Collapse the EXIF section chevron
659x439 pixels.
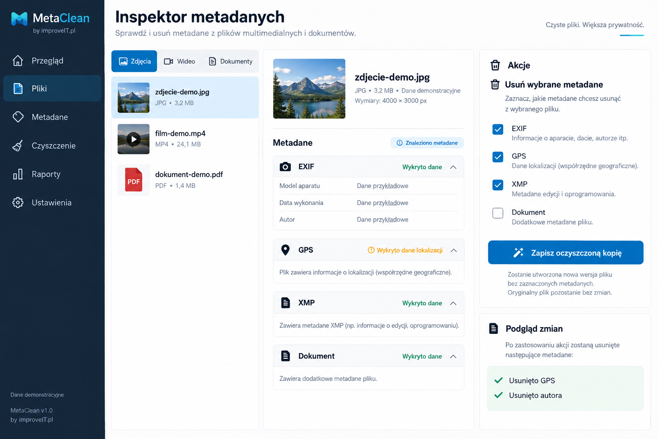click(453, 167)
